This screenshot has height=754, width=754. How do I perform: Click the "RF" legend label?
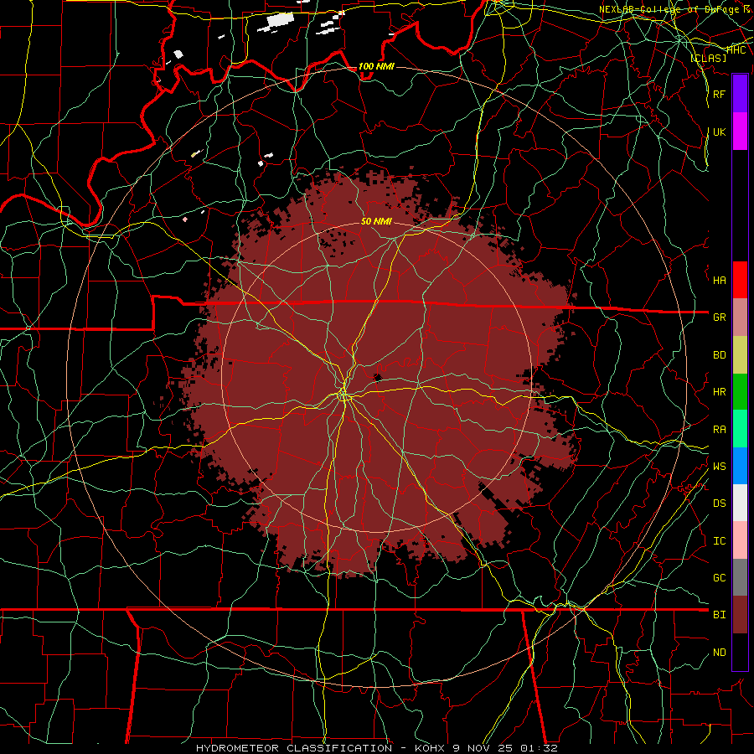pyautogui.click(x=719, y=95)
